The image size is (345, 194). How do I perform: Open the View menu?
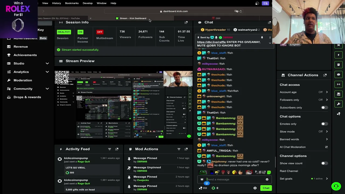tap(45, 3)
